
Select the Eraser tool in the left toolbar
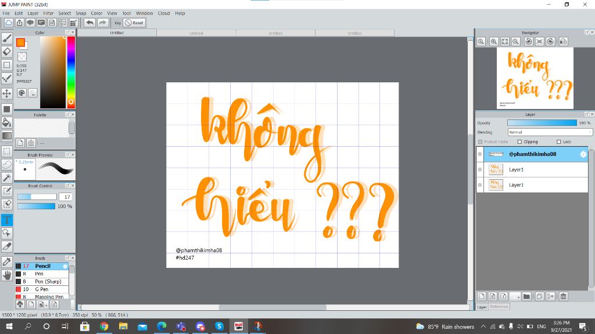click(x=7, y=52)
